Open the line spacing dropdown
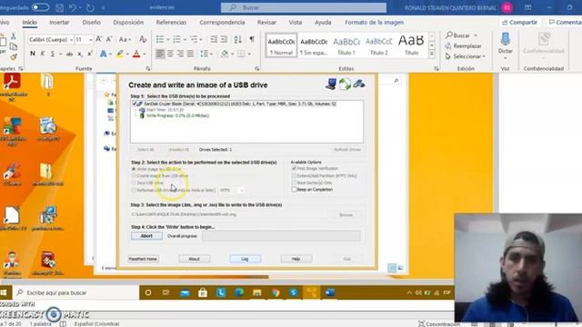 (206, 54)
